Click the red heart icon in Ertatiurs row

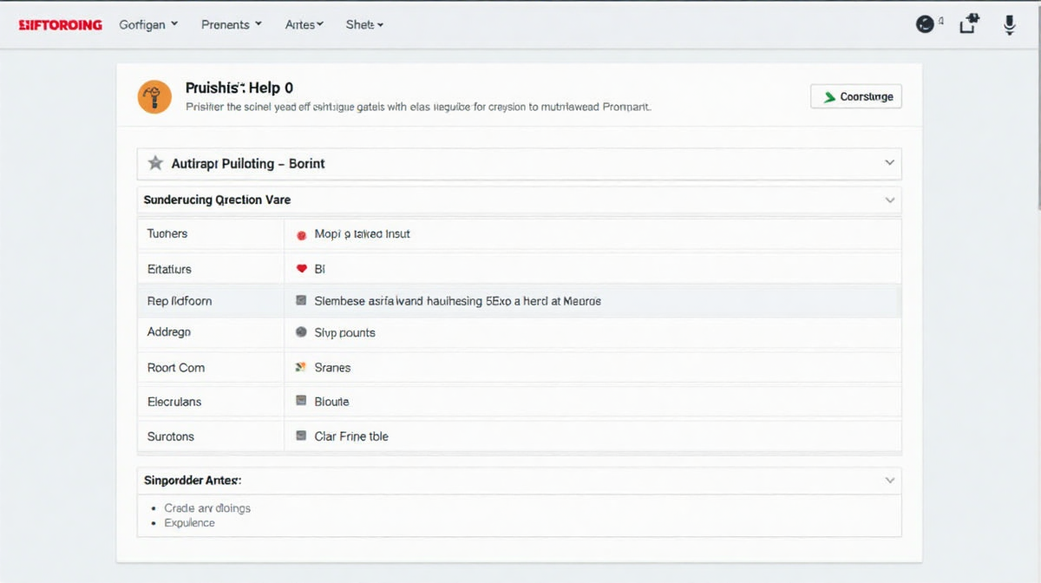click(301, 269)
